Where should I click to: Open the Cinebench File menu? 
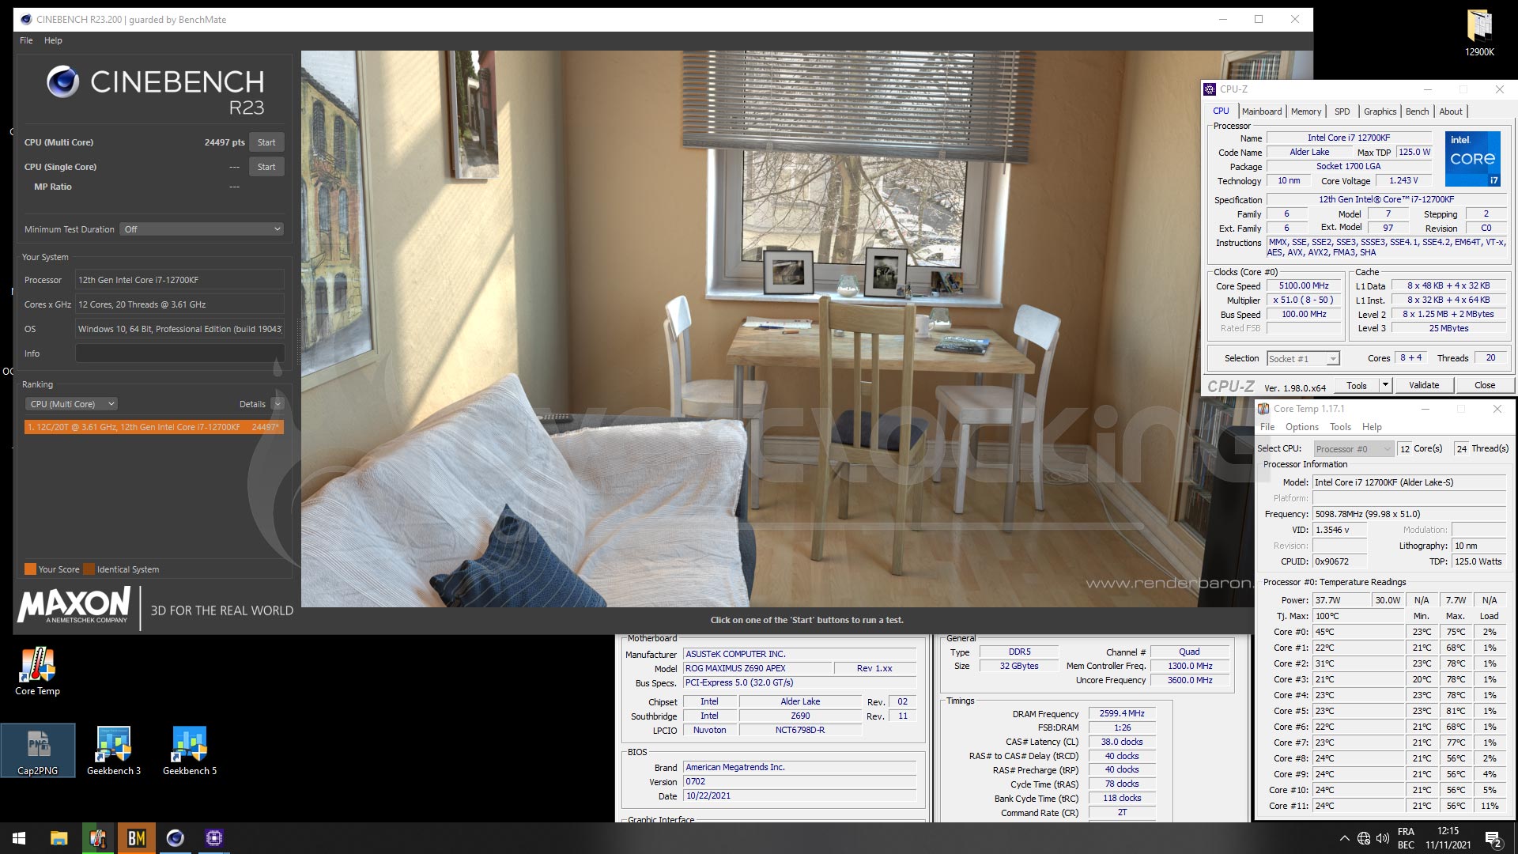tap(26, 40)
